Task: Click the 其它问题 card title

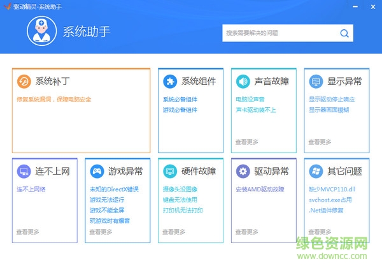Action: 344,171
